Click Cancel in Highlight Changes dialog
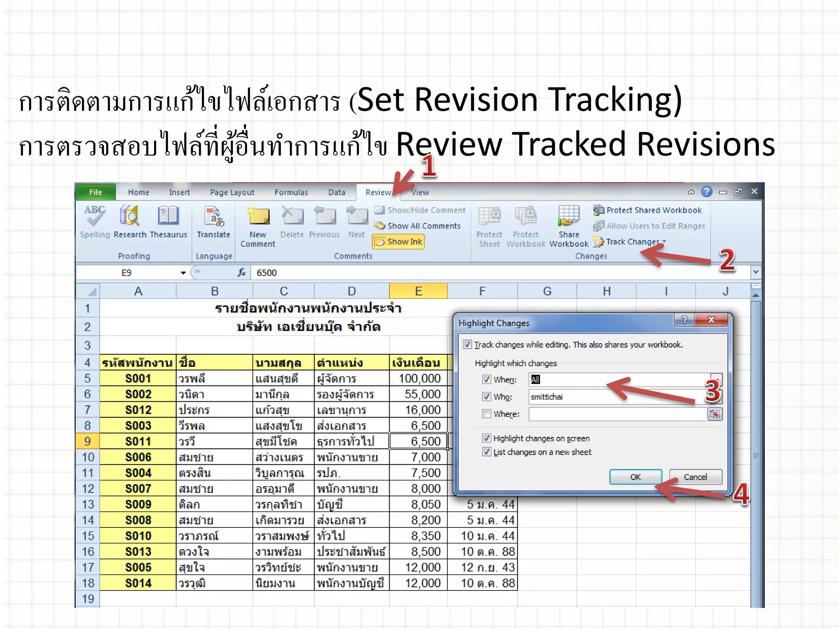The height and width of the screenshot is (629, 839). tap(695, 477)
